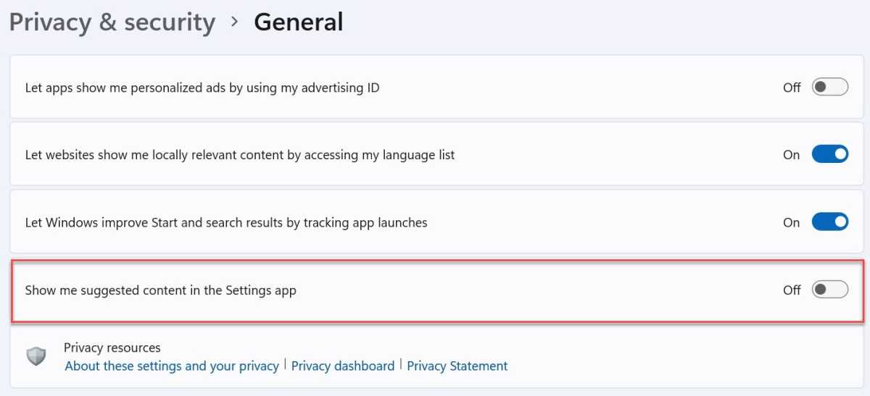Click the tracking app launches setting label
The width and height of the screenshot is (870, 396).
[226, 222]
